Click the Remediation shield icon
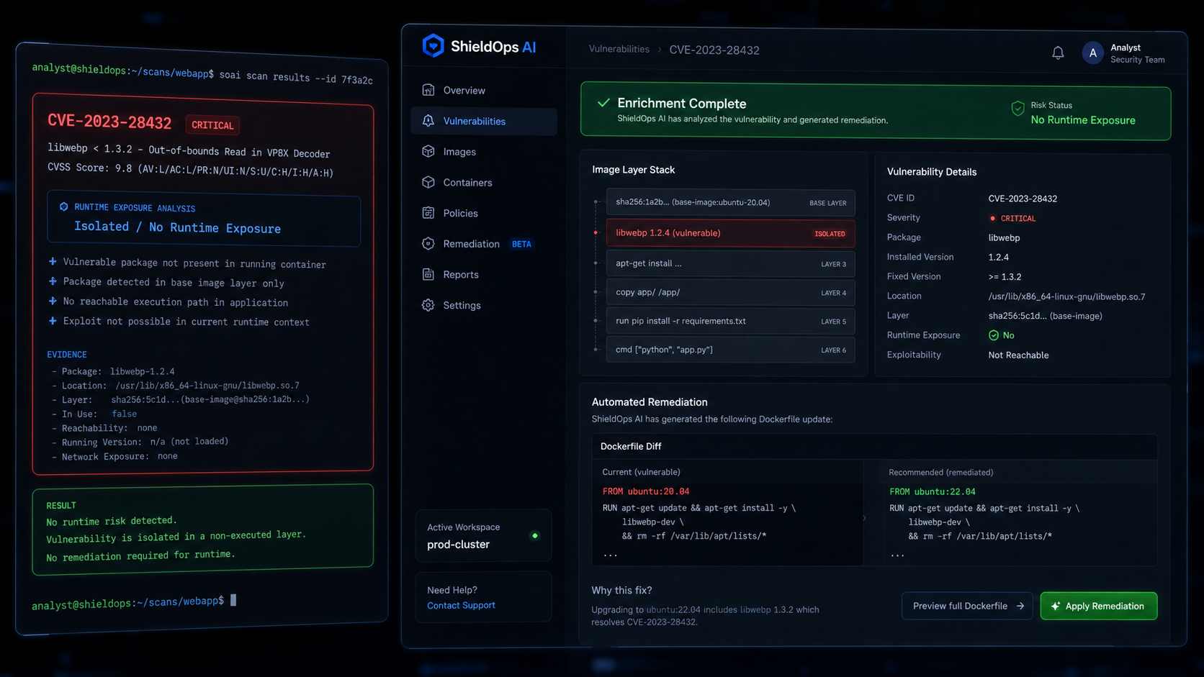This screenshot has height=677, width=1204. pos(428,244)
